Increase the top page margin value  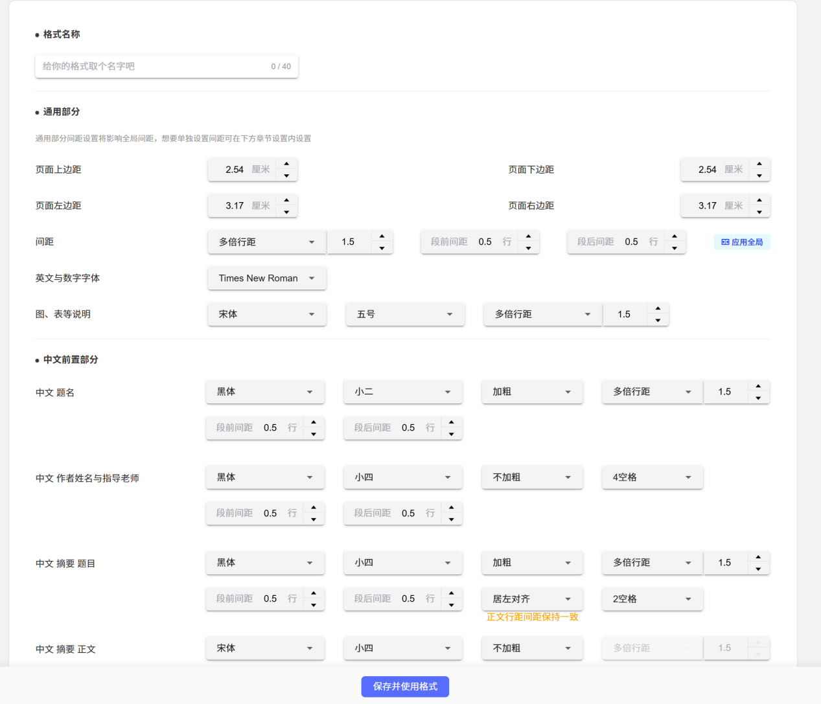pos(286,164)
